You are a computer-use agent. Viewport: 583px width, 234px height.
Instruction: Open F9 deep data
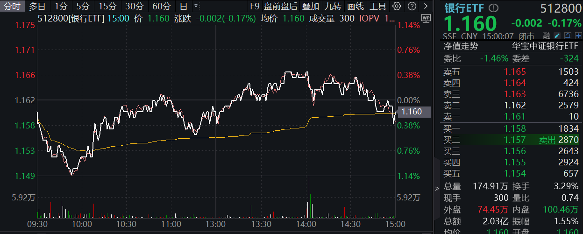coord(254,6)
